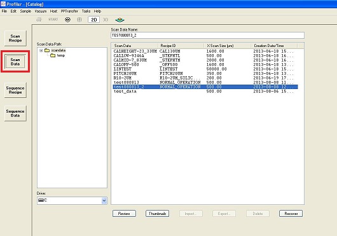The height and width of the screenshot is (236, 337).
Task: Open the Sequence Data catalog
Action: pyautogui.click(x=15, y=113)
